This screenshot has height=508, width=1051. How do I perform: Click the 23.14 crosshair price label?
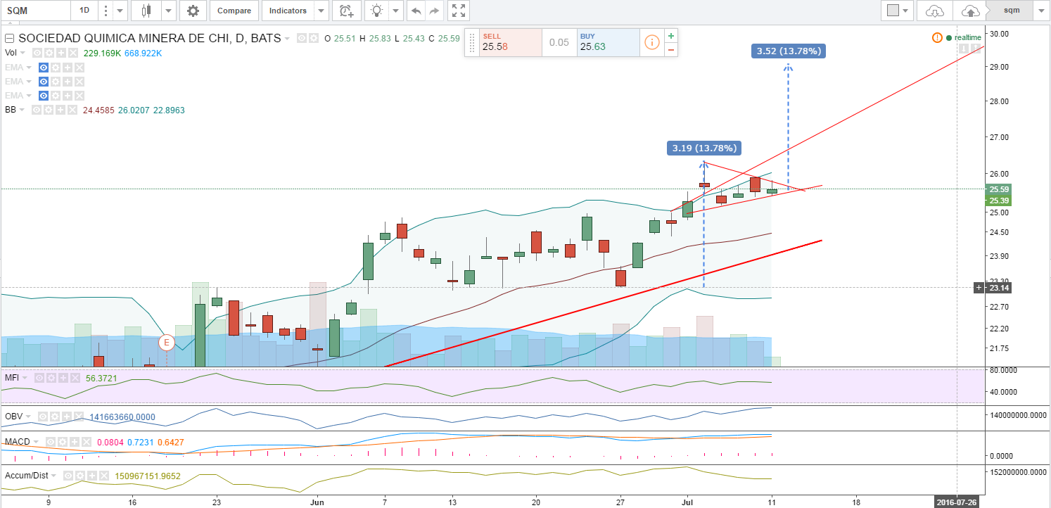[x=999, y=288]
